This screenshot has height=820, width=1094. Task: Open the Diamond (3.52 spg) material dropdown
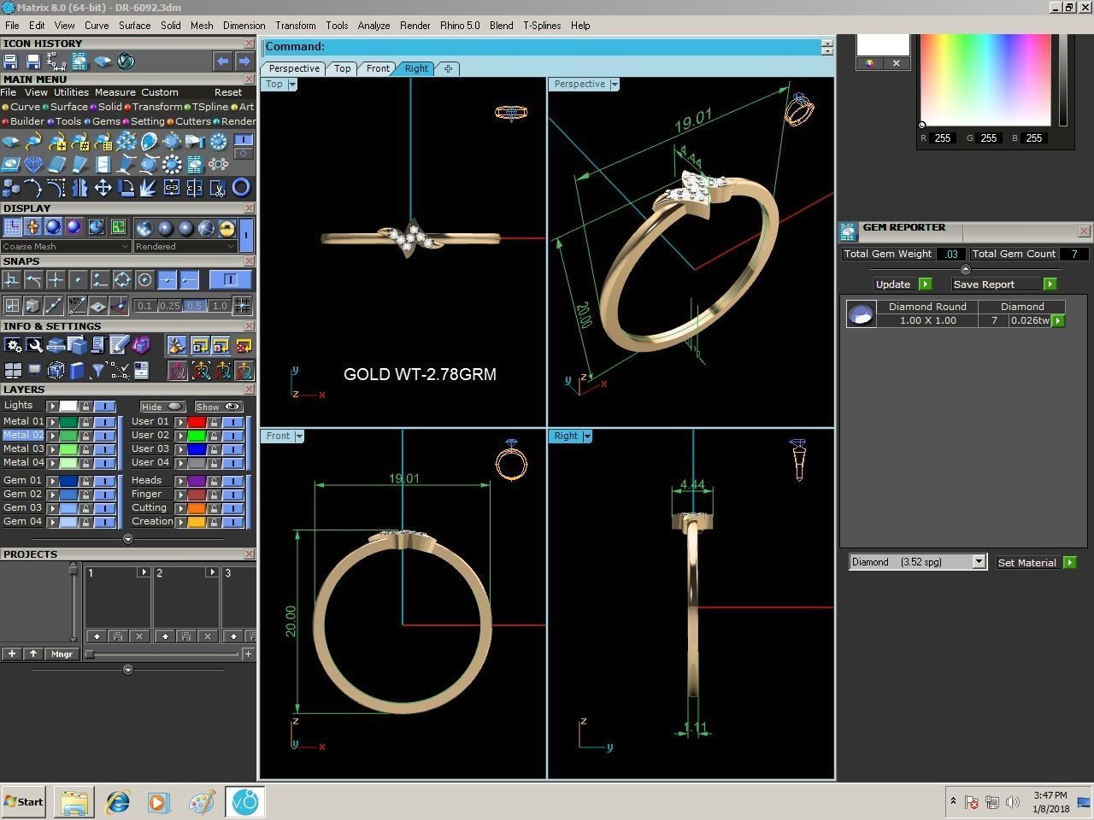point(918,562)
